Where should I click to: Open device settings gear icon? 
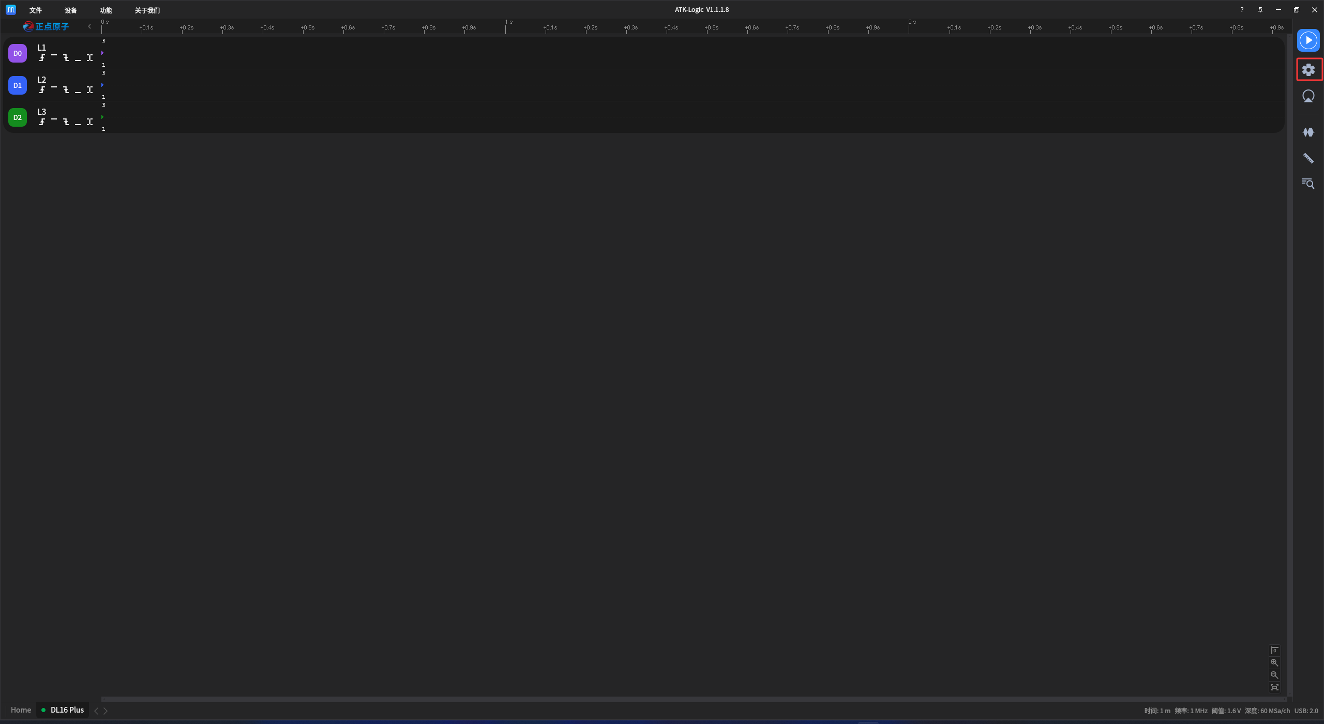[x=1308, y=70]
